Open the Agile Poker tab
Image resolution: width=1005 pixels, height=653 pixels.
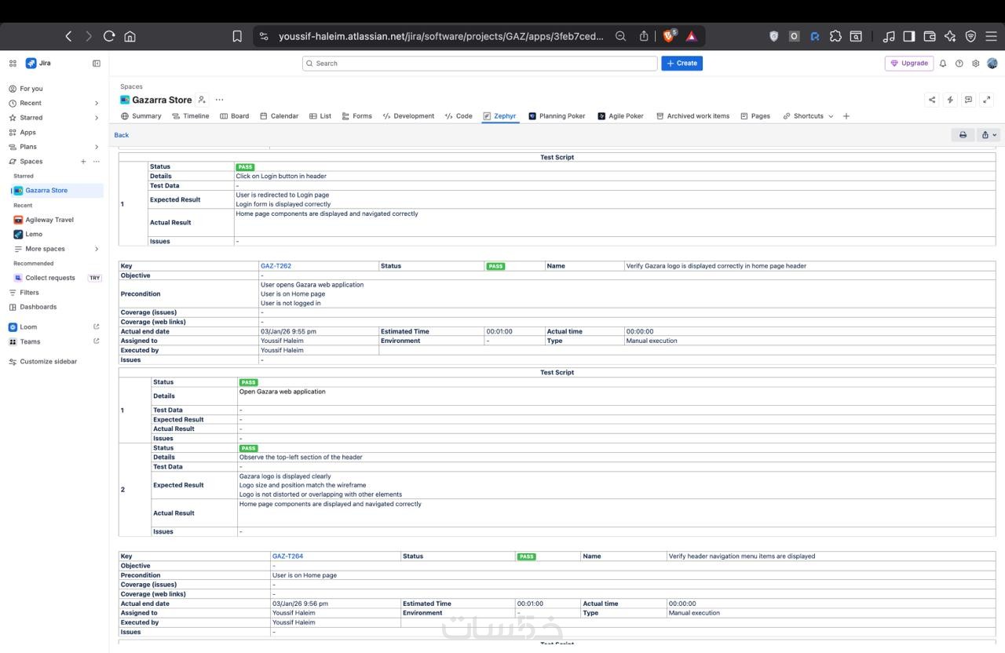(620, 116)
